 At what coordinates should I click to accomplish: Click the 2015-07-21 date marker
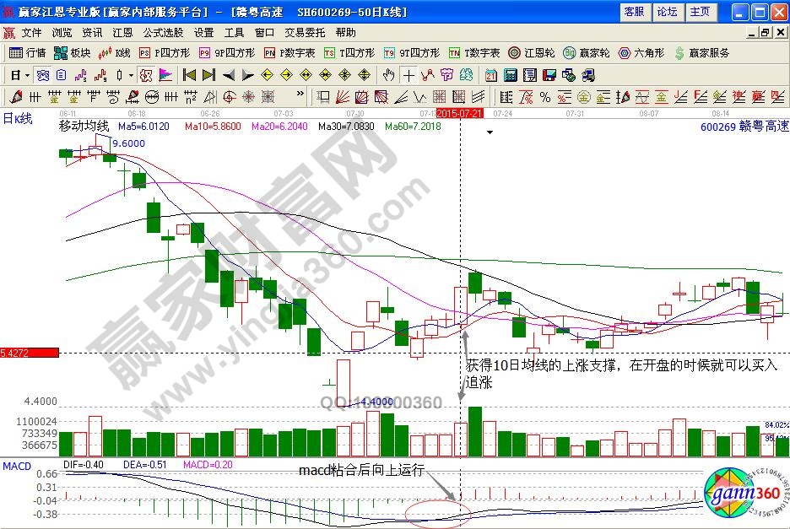coord(460,112)
